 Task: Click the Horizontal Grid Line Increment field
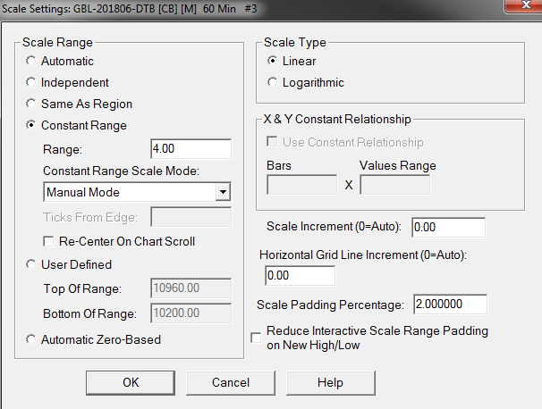coord(300,276)
